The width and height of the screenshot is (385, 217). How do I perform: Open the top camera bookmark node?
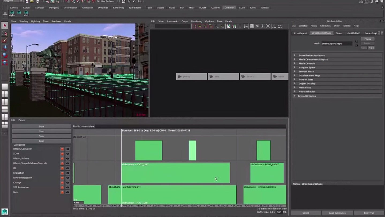click(223, 77)
